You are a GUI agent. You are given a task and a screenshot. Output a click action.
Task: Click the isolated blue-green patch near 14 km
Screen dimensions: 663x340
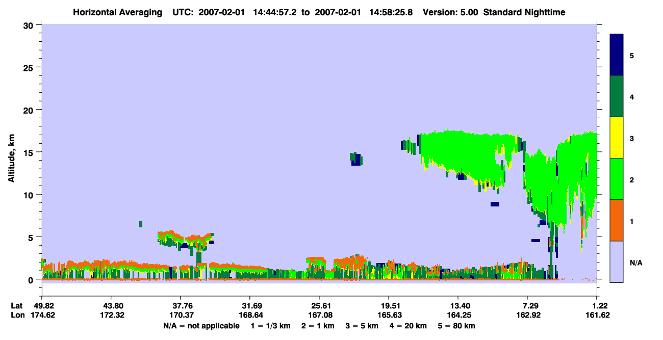(356, 159)
